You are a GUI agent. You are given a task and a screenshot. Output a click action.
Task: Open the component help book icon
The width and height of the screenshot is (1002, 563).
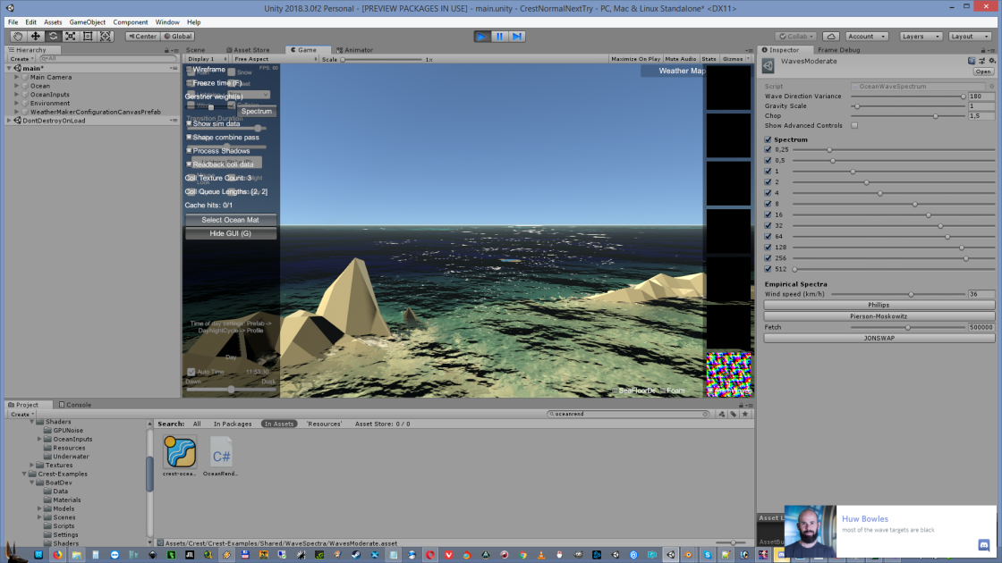972,61
